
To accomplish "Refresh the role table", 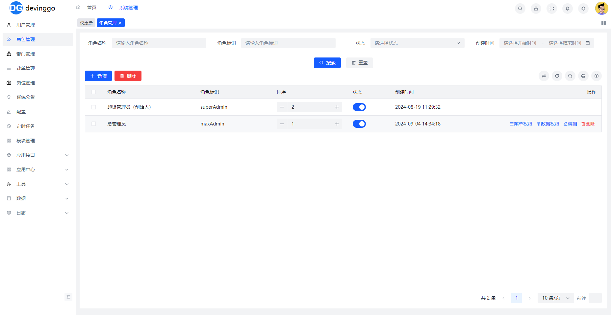I will 557,76.
